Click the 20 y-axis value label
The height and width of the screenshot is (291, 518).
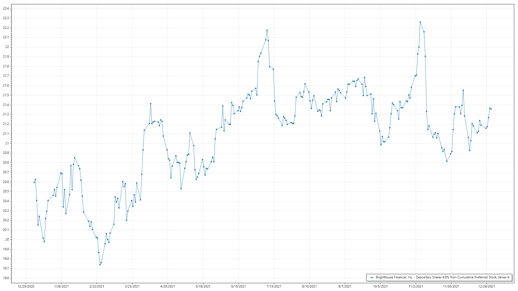(7, 240)
